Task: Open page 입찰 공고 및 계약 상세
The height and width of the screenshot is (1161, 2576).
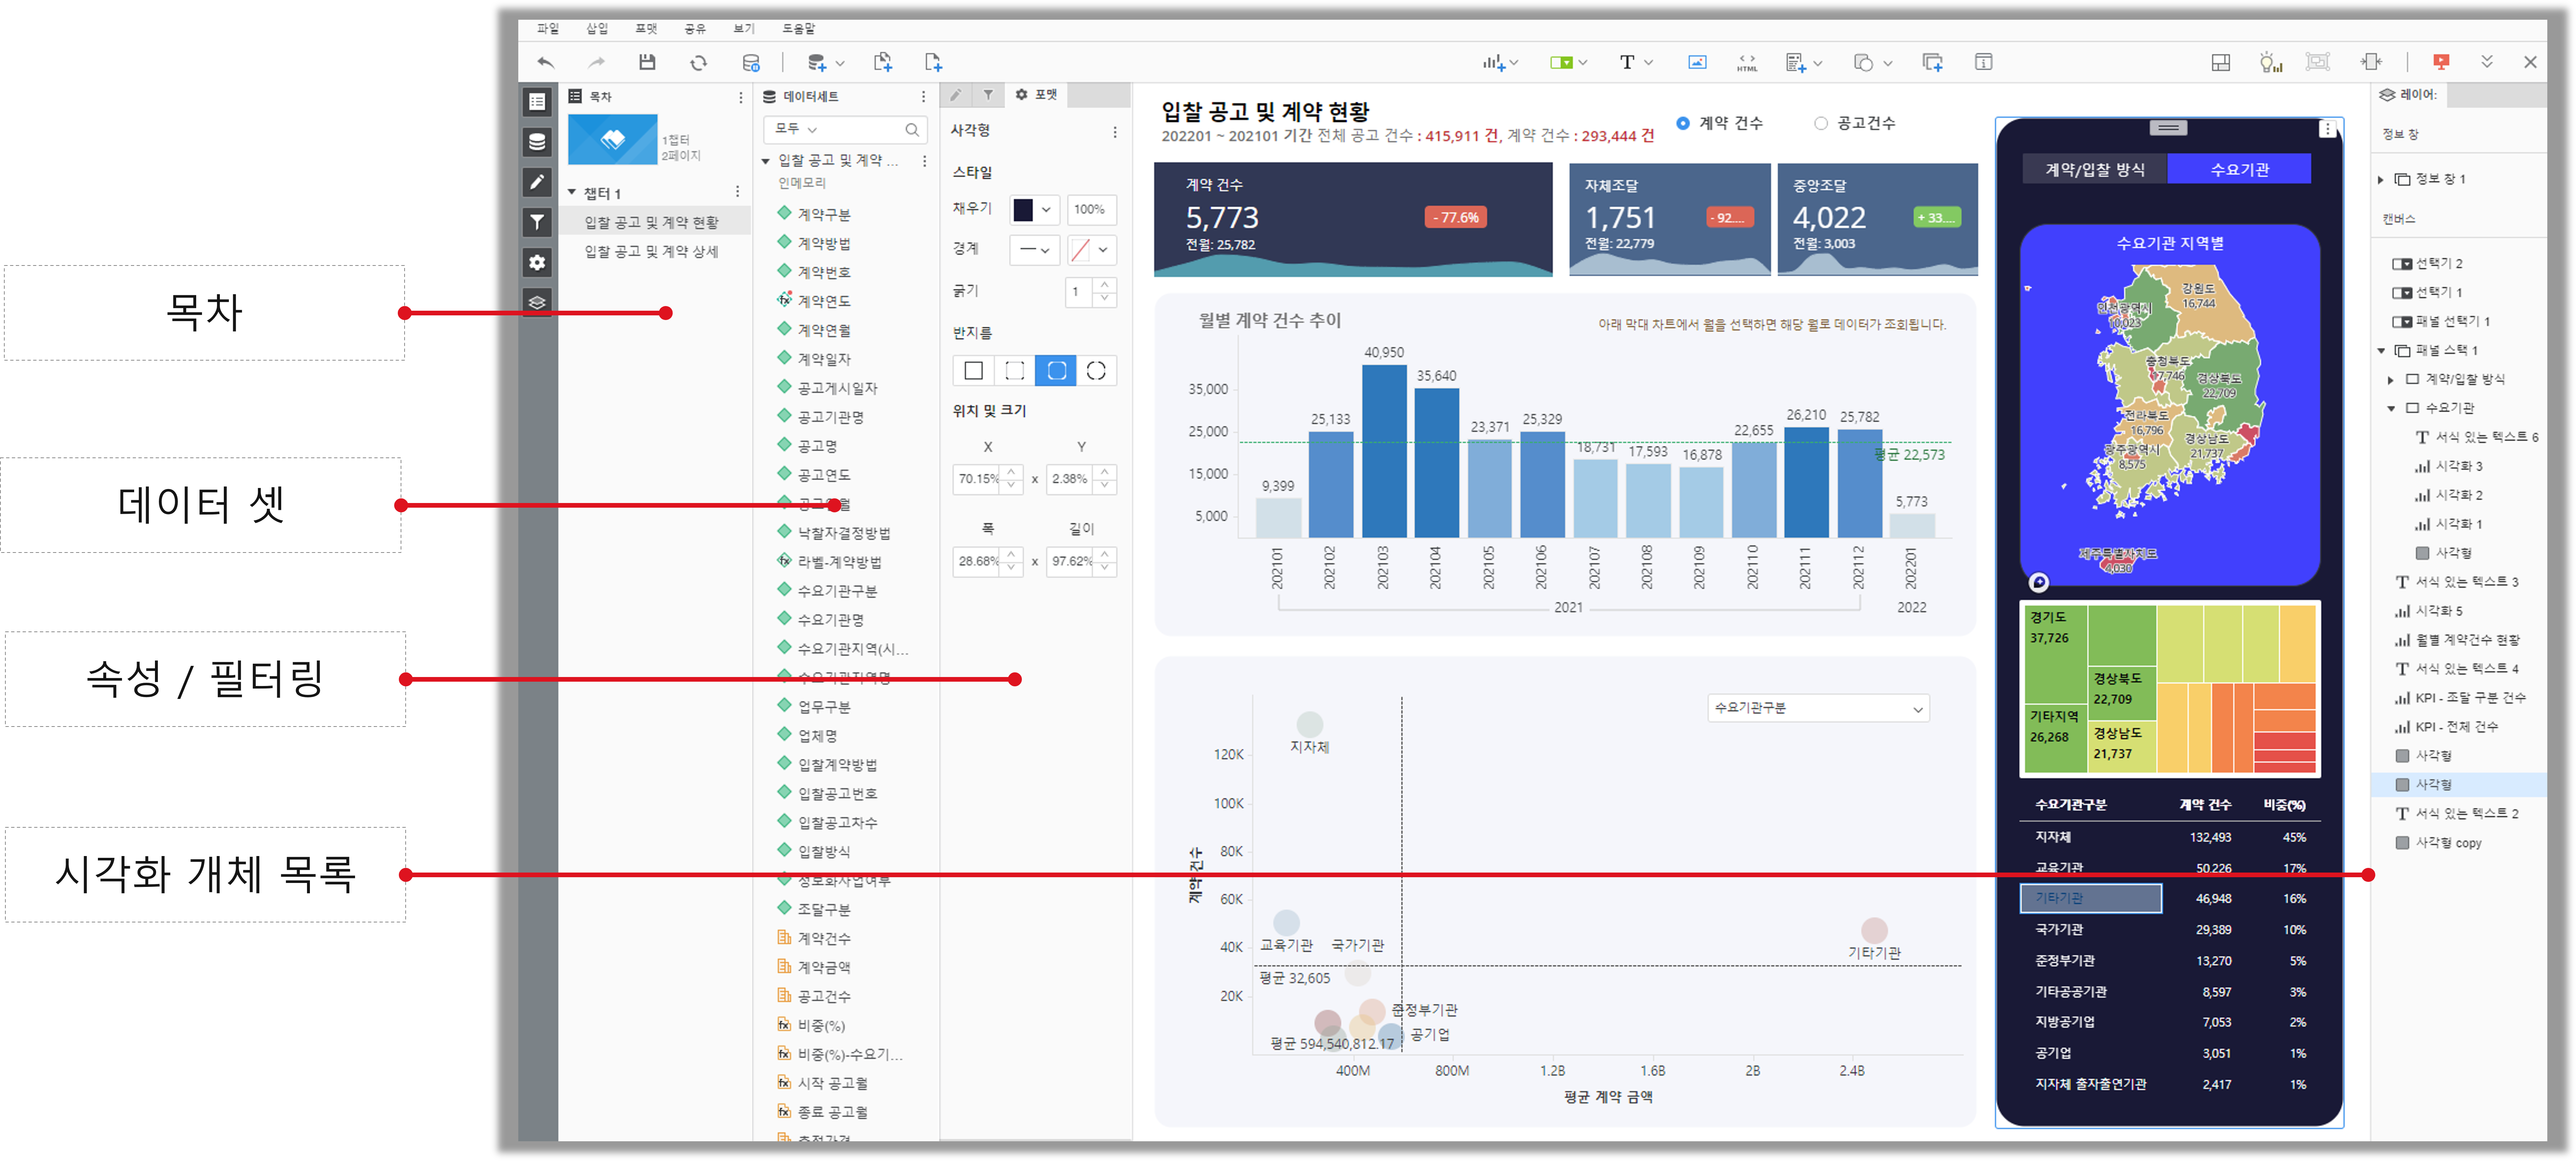Action: coord(651,251)
